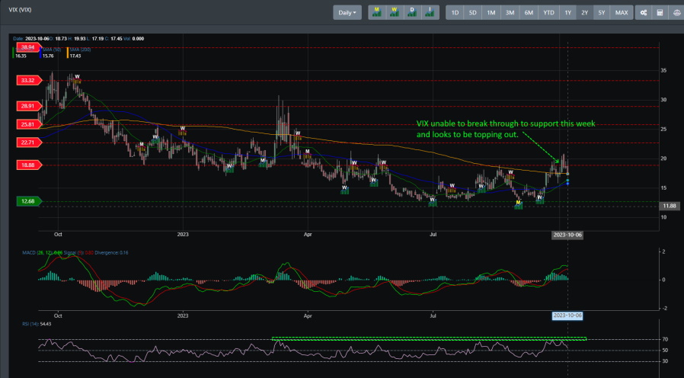This screenshot has height=378, width=684.
Task: Select the YTD time range
Action: 548,13
